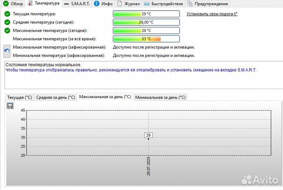Switch to the S.M.A.R.T. tab

(77, 4)
